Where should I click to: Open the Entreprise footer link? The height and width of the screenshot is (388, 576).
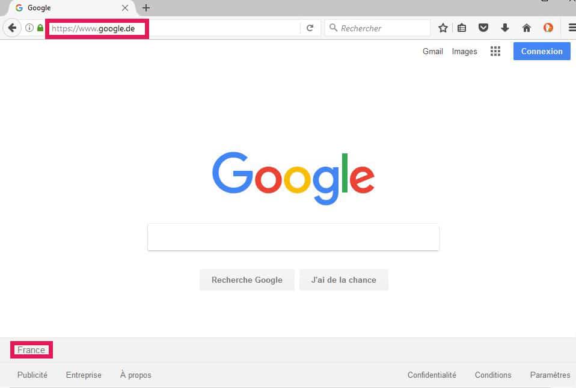tap(84, 375)
